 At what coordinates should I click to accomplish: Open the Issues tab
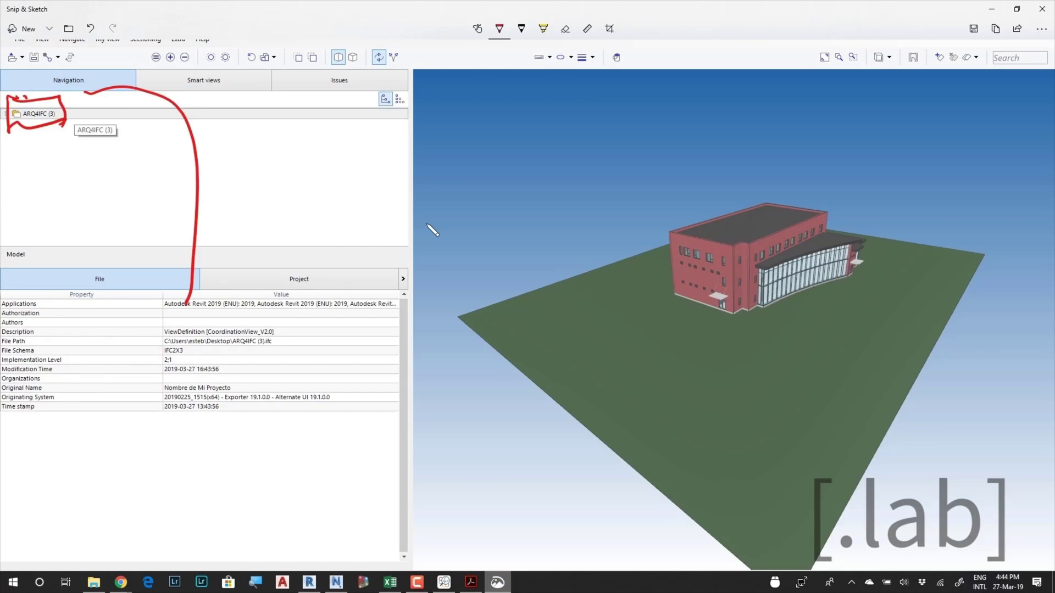(x=339, y=80)
